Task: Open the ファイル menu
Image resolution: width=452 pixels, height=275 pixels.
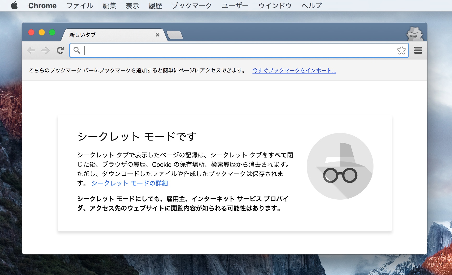Action: coord(80,5)
